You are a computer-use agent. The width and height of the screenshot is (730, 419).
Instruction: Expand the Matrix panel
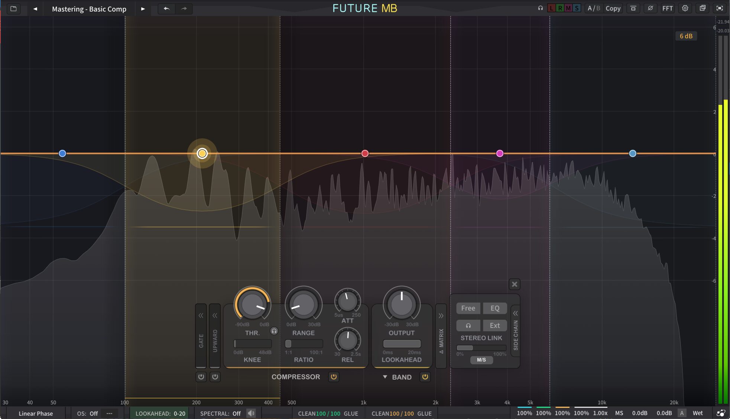(x=441, y=316)
